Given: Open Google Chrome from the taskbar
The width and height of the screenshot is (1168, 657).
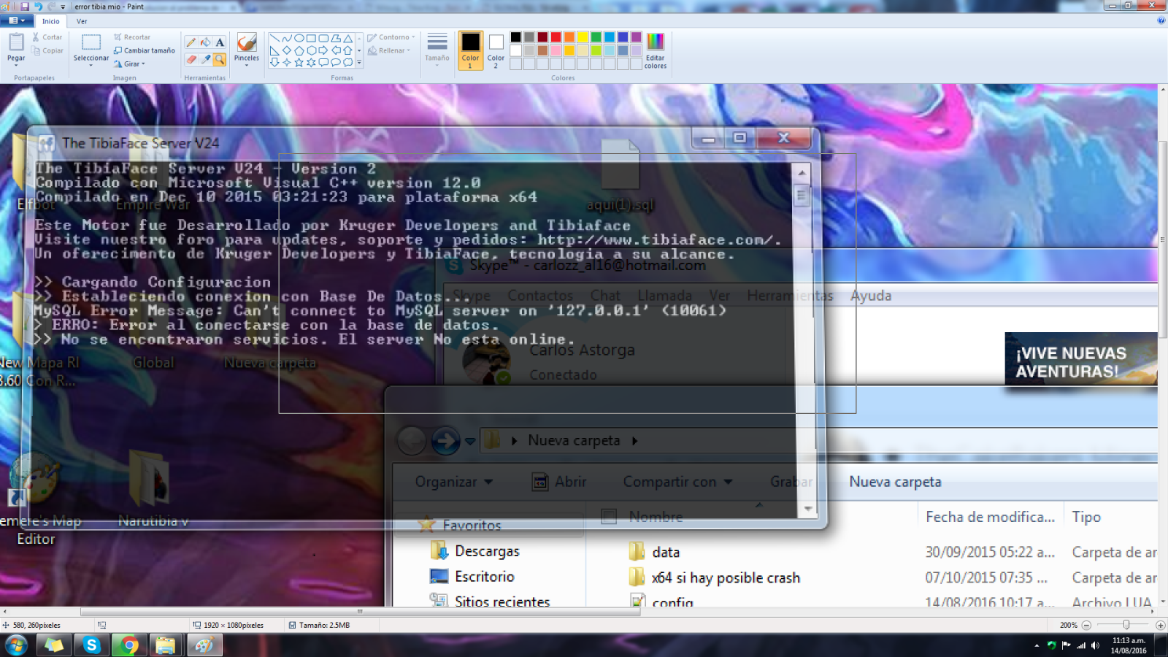Looking at the screenshot, I should [x=129, y=645].
